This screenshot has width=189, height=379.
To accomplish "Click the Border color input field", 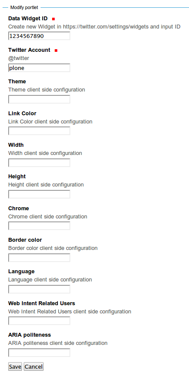I will 39,258.
